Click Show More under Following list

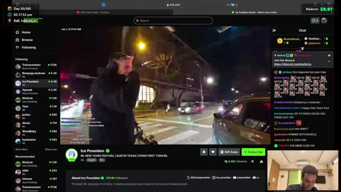tap(21, 149)
